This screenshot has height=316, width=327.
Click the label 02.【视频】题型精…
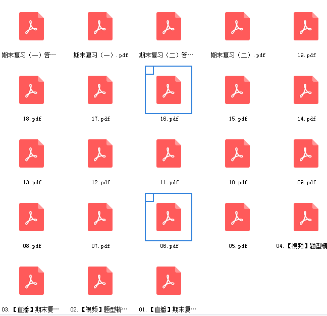click(x=99, y=309)
